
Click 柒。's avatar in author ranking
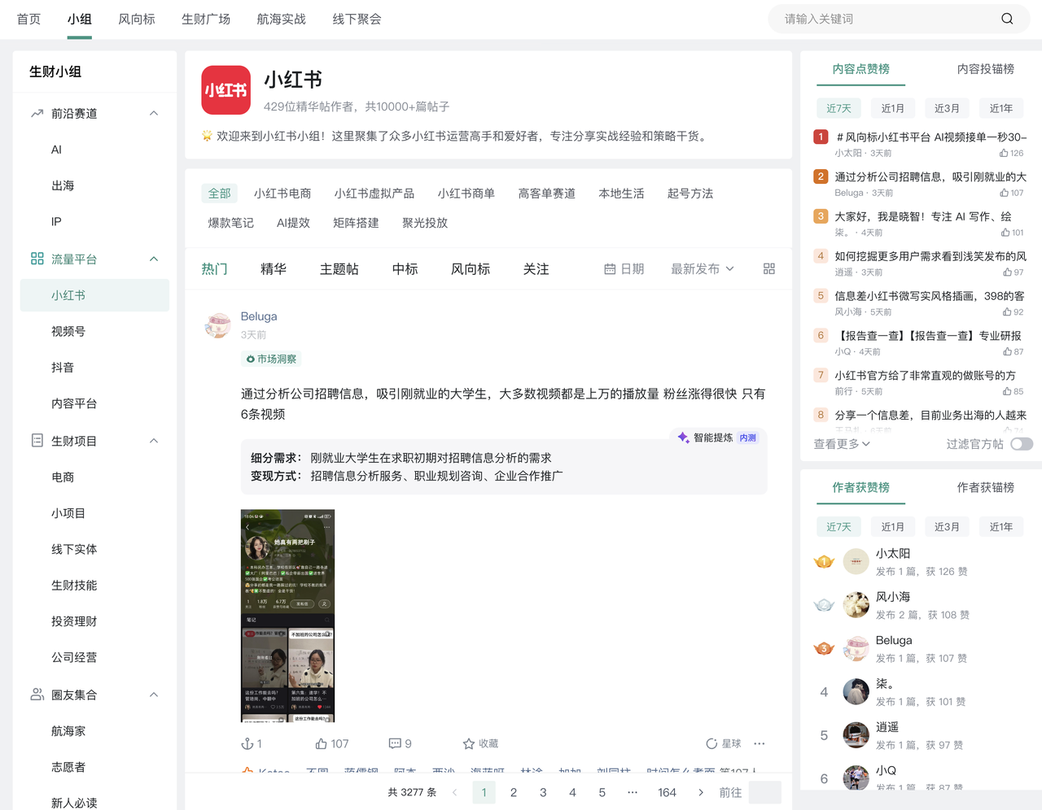tap(856, 691)
